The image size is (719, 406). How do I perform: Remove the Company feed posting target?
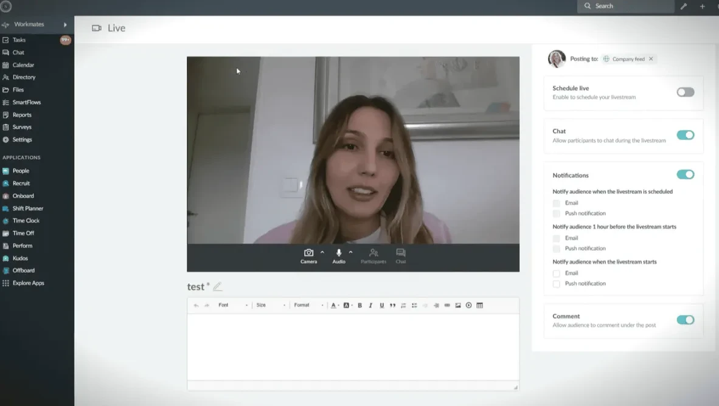pos(651,59)
